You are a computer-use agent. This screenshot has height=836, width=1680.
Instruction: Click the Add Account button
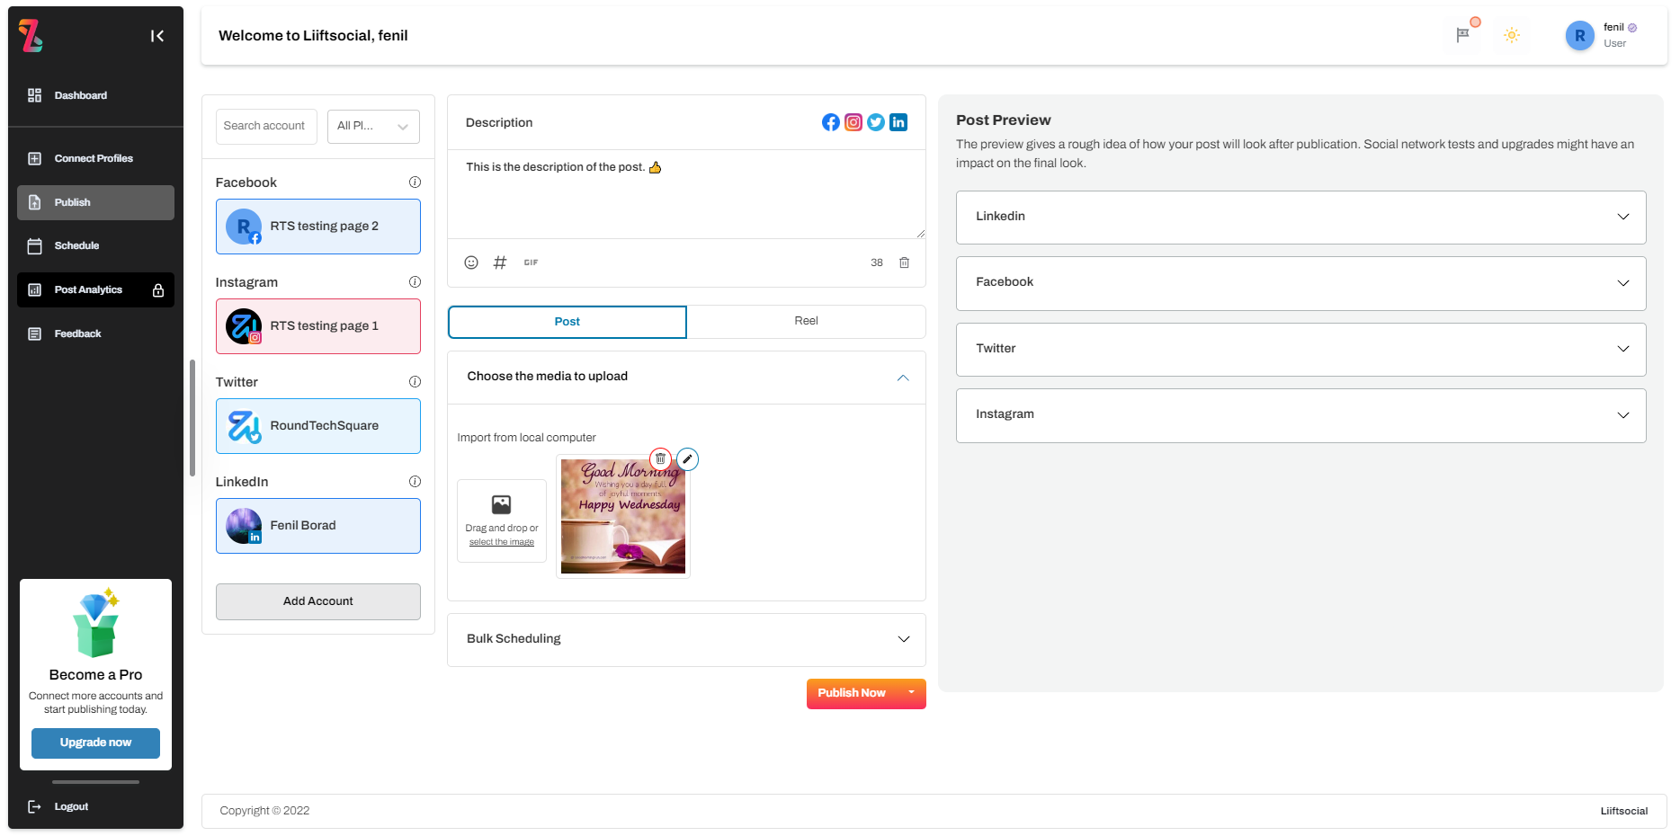[317, 601]
